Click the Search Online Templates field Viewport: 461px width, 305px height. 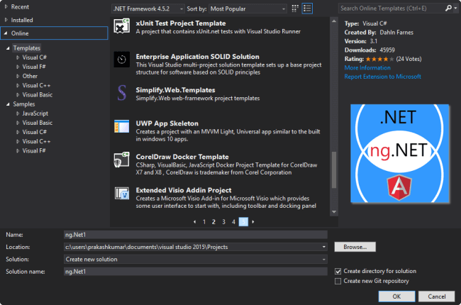point(391,9)
